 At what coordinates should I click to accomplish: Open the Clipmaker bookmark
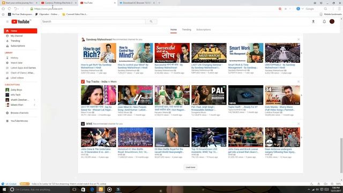48,14
